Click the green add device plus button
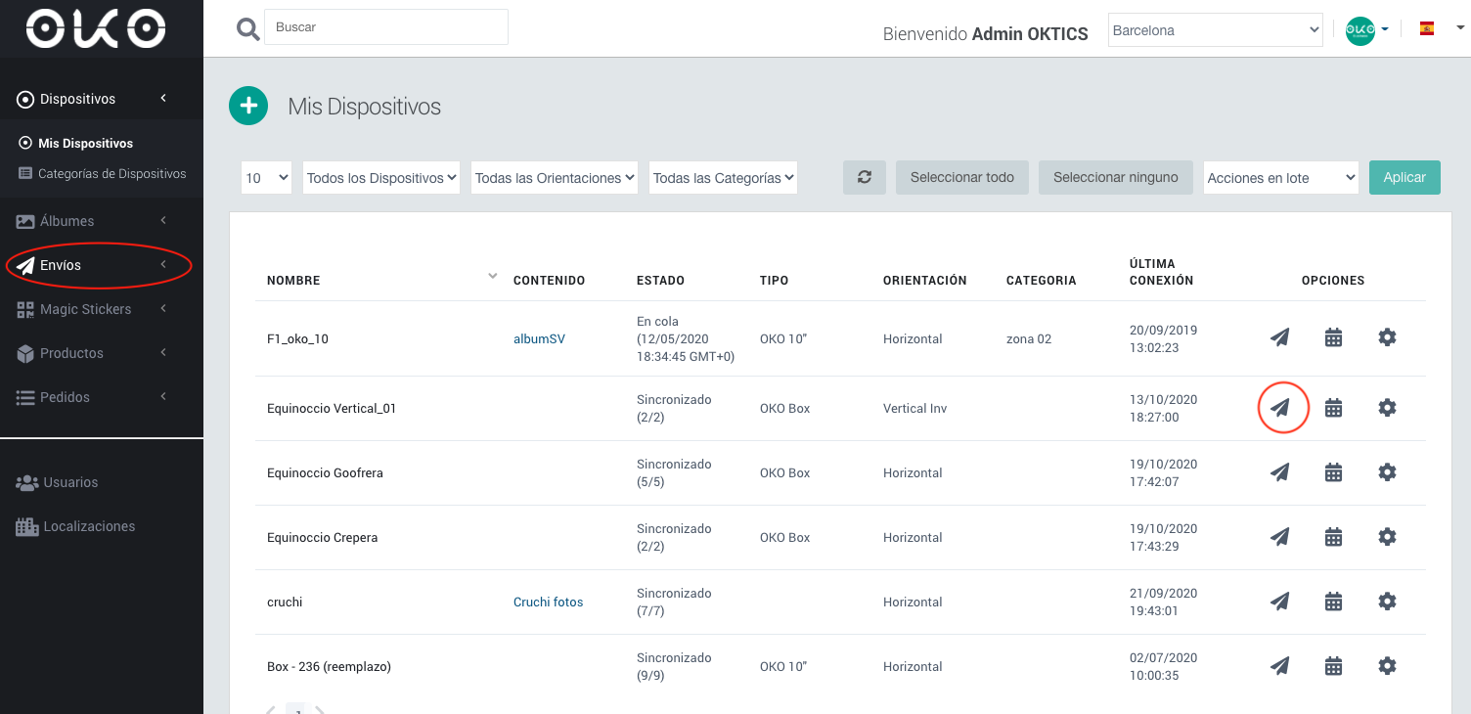 pos(248,106)
